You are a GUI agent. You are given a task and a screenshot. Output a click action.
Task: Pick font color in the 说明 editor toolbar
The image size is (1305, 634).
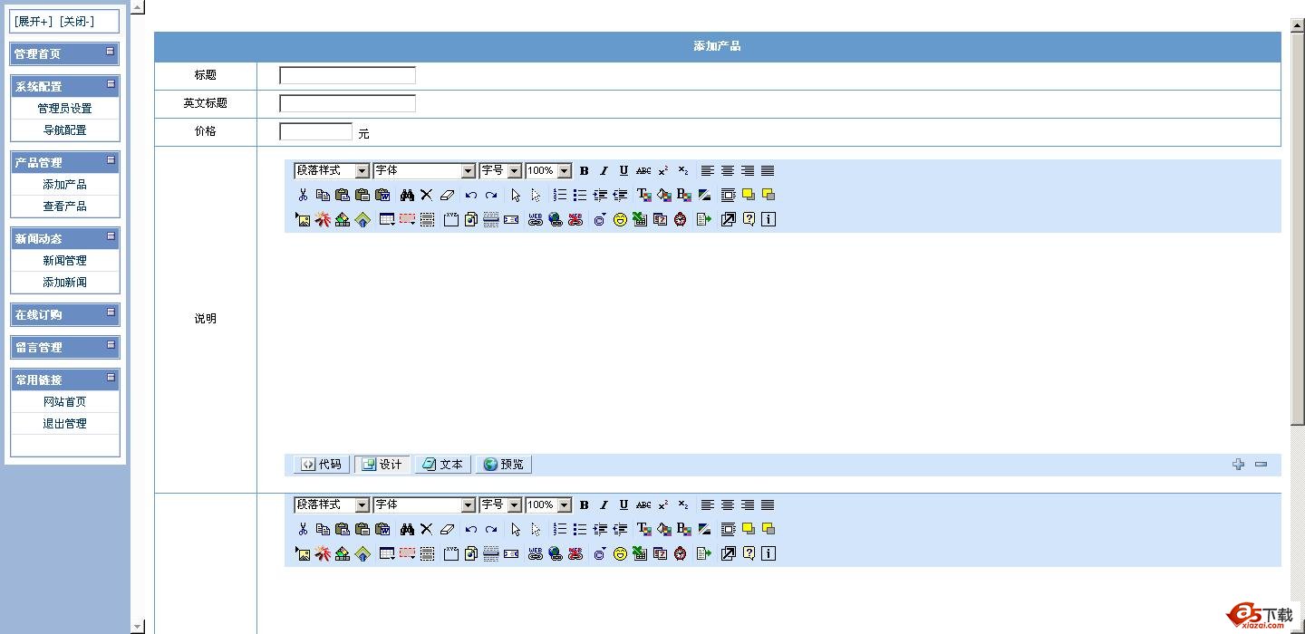tap(643, 195)
